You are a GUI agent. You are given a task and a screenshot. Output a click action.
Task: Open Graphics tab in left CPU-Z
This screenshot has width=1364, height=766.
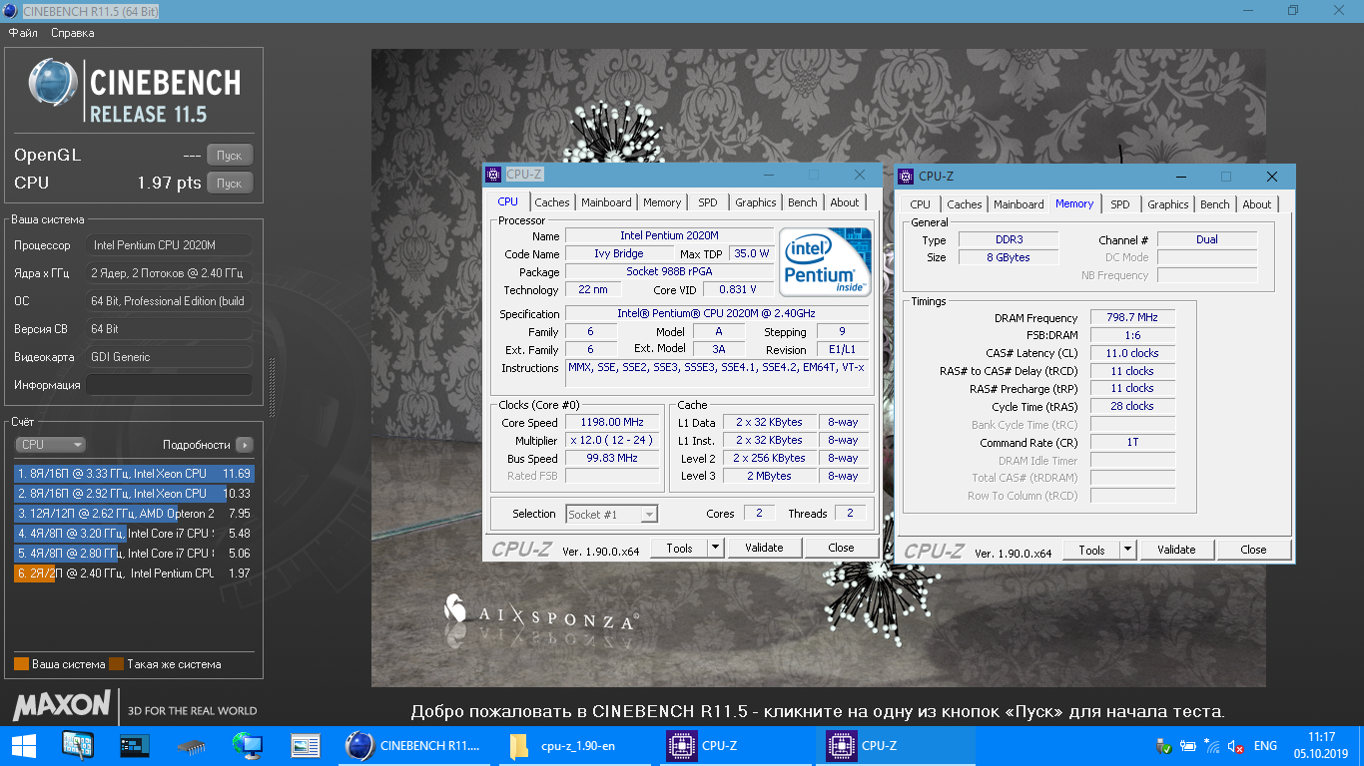point(755,202)
